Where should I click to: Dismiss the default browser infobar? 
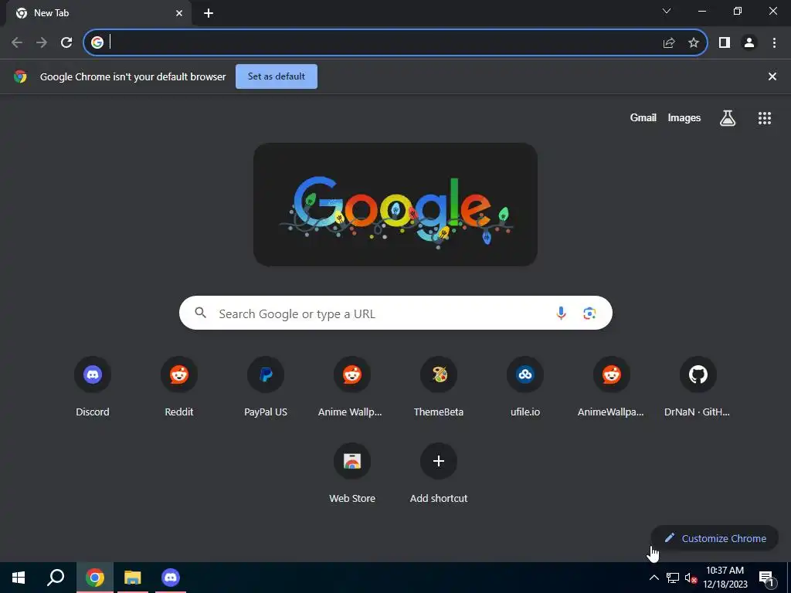pos(772,76)
